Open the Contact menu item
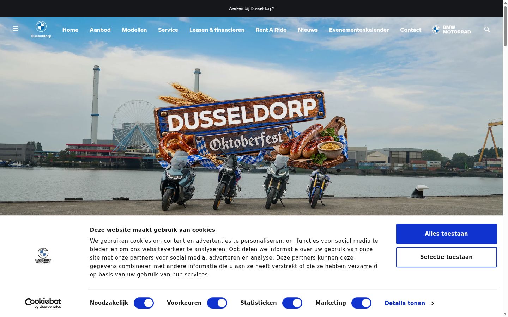The image size is (508, 317). coord(411,30)
